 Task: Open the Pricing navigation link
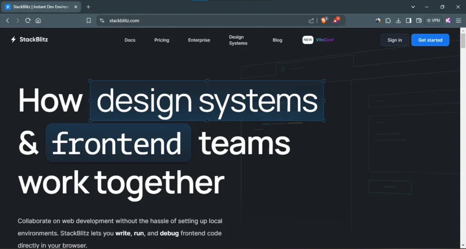[x=162, y=40]
